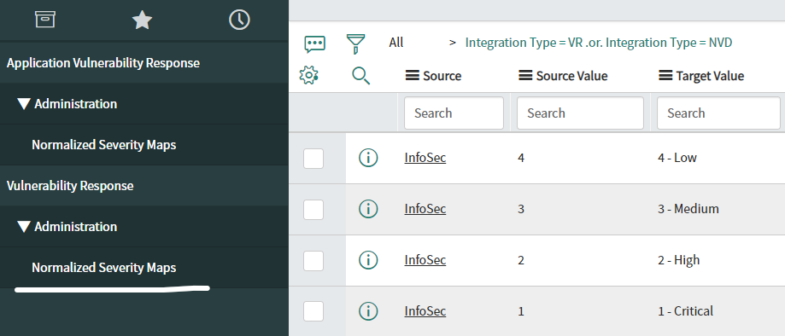
Task: Collapse Administration under Application Vulnerability Response
Action: (24, 104)
